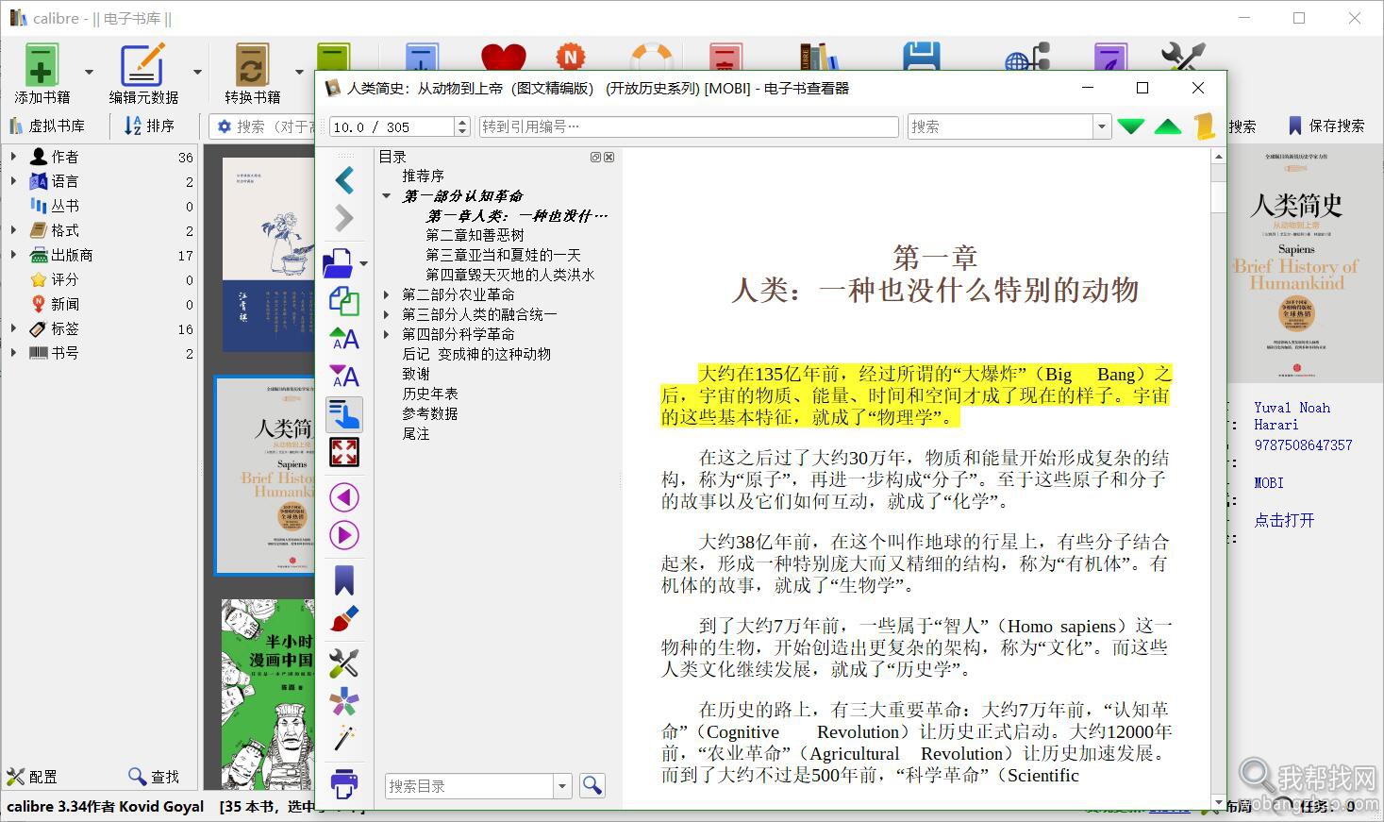Click the floppy disk save icon in calibre

click(922, 57)
